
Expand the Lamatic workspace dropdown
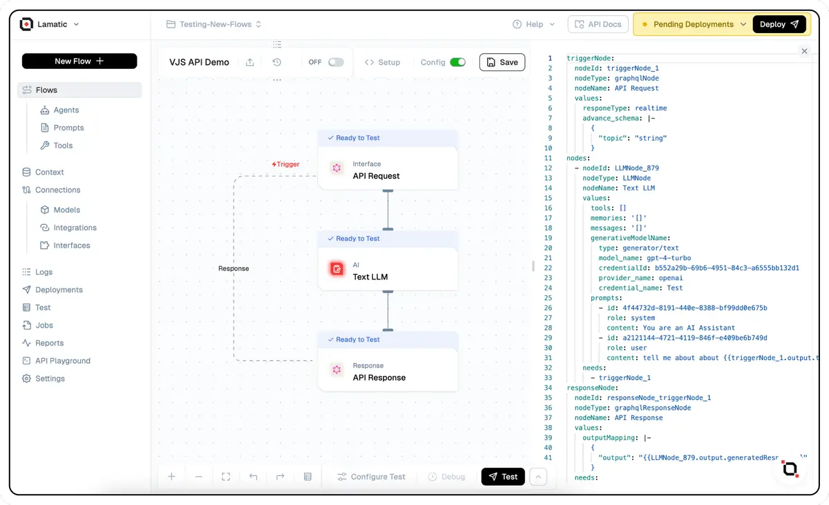[x=76, y=24]
